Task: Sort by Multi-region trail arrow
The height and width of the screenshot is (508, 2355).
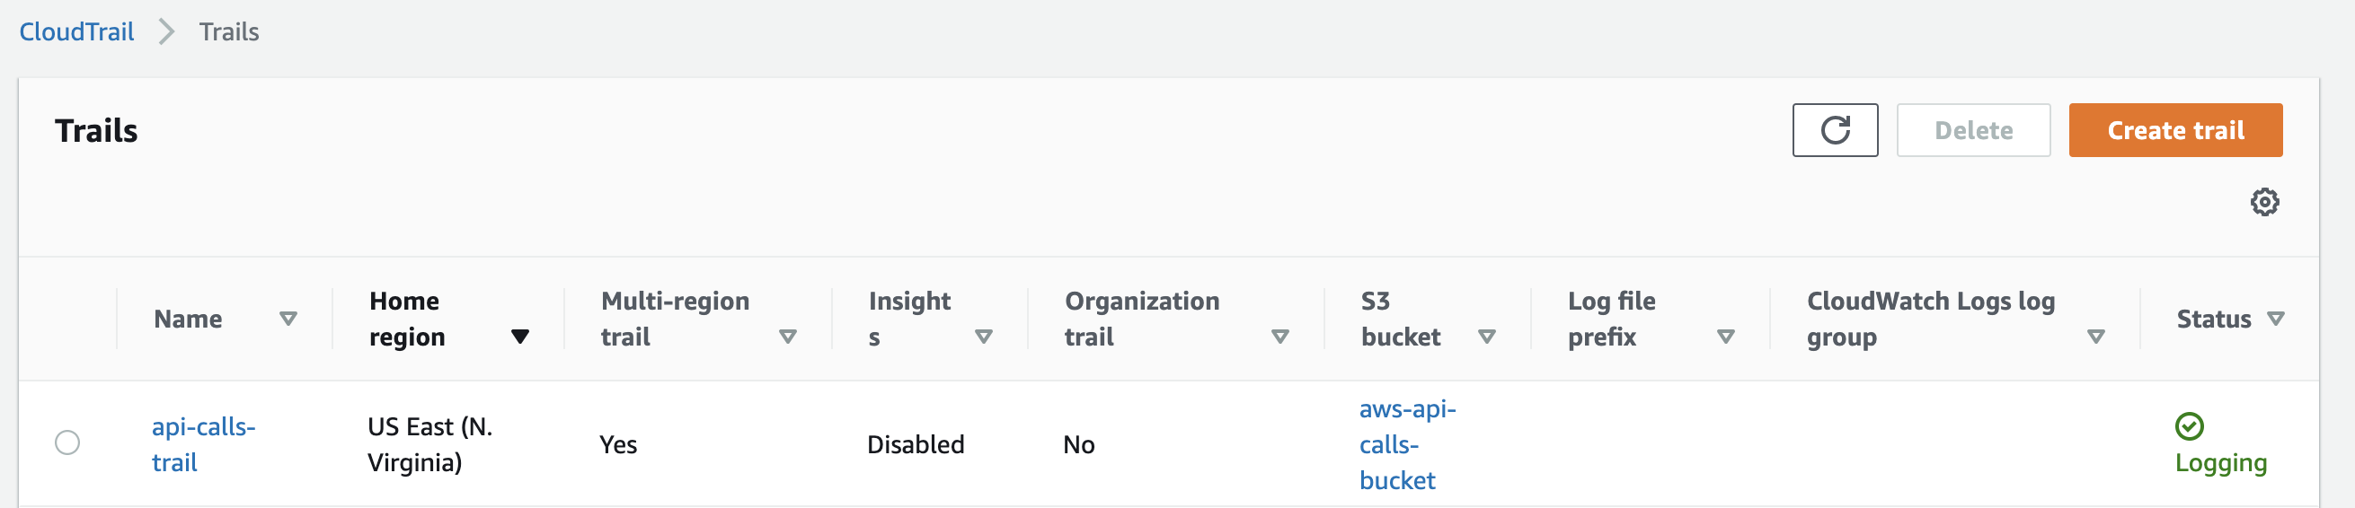Action: coord(787,337)
